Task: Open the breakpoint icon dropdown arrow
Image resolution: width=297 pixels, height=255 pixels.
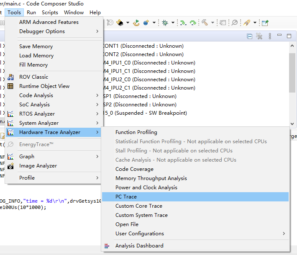Action: (154, 23)
